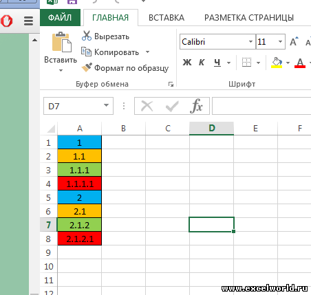This screenshot has width=311, height=295.
Task: Click the Paste (Вставить) clipboard icon
Action: 62,42
